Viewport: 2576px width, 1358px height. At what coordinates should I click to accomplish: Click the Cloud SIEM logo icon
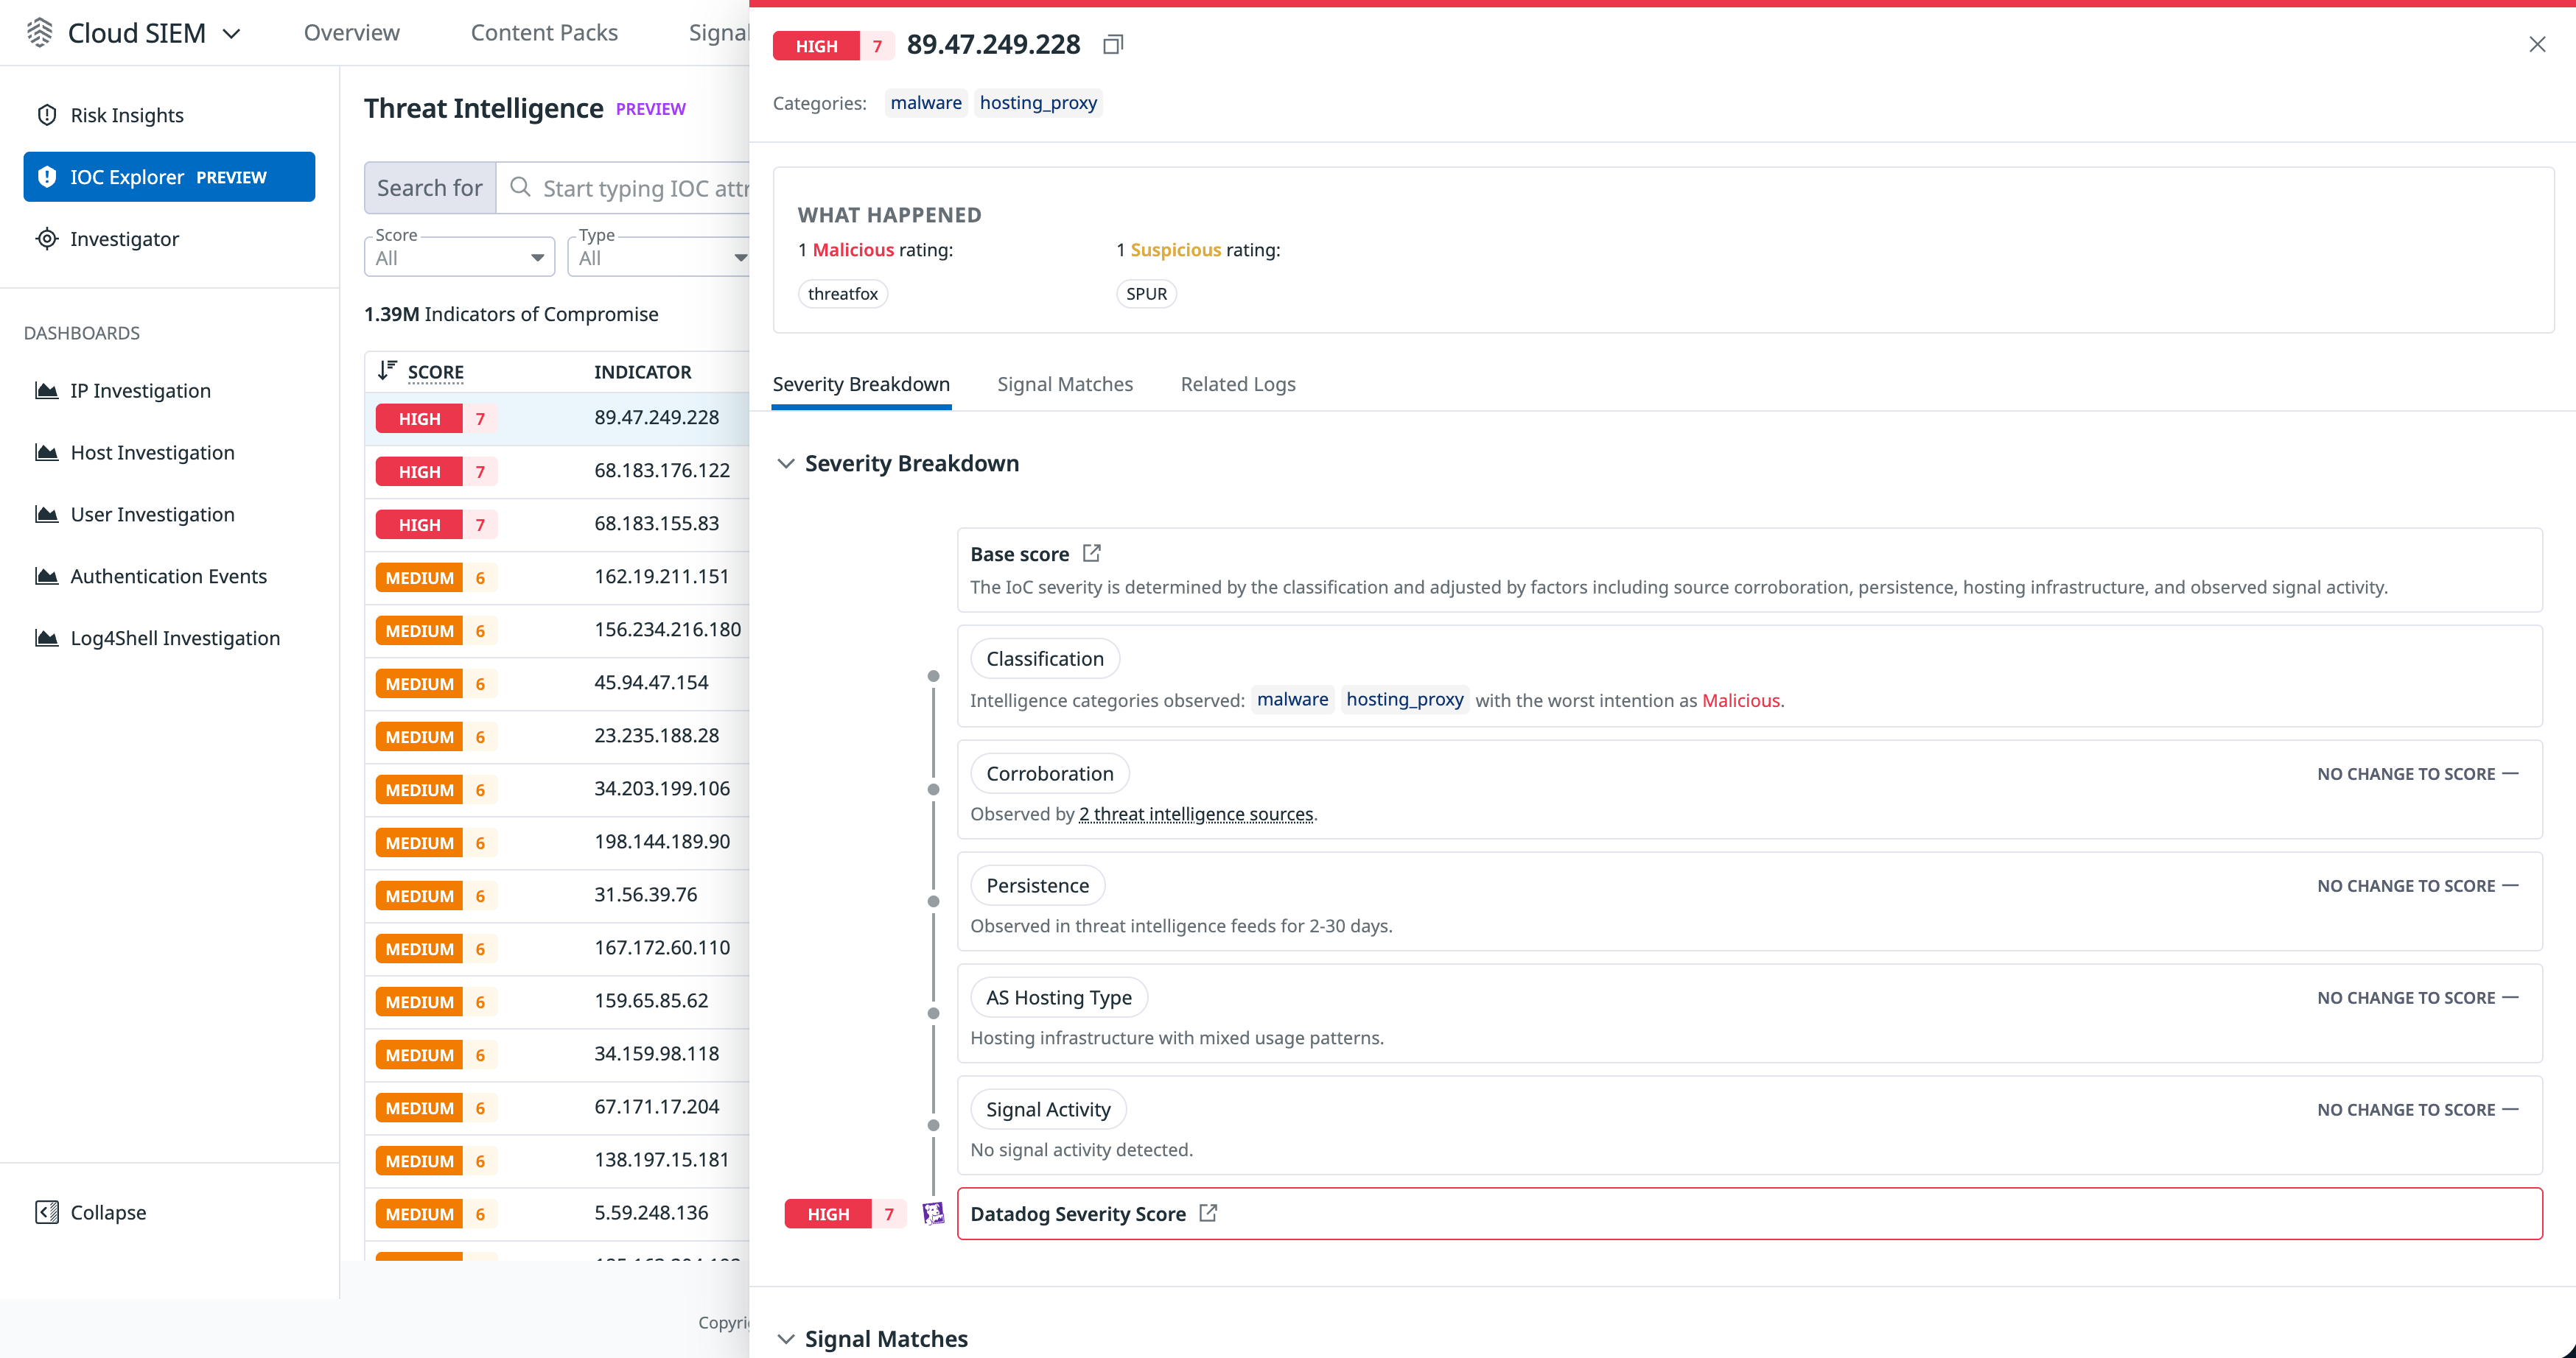39,33
